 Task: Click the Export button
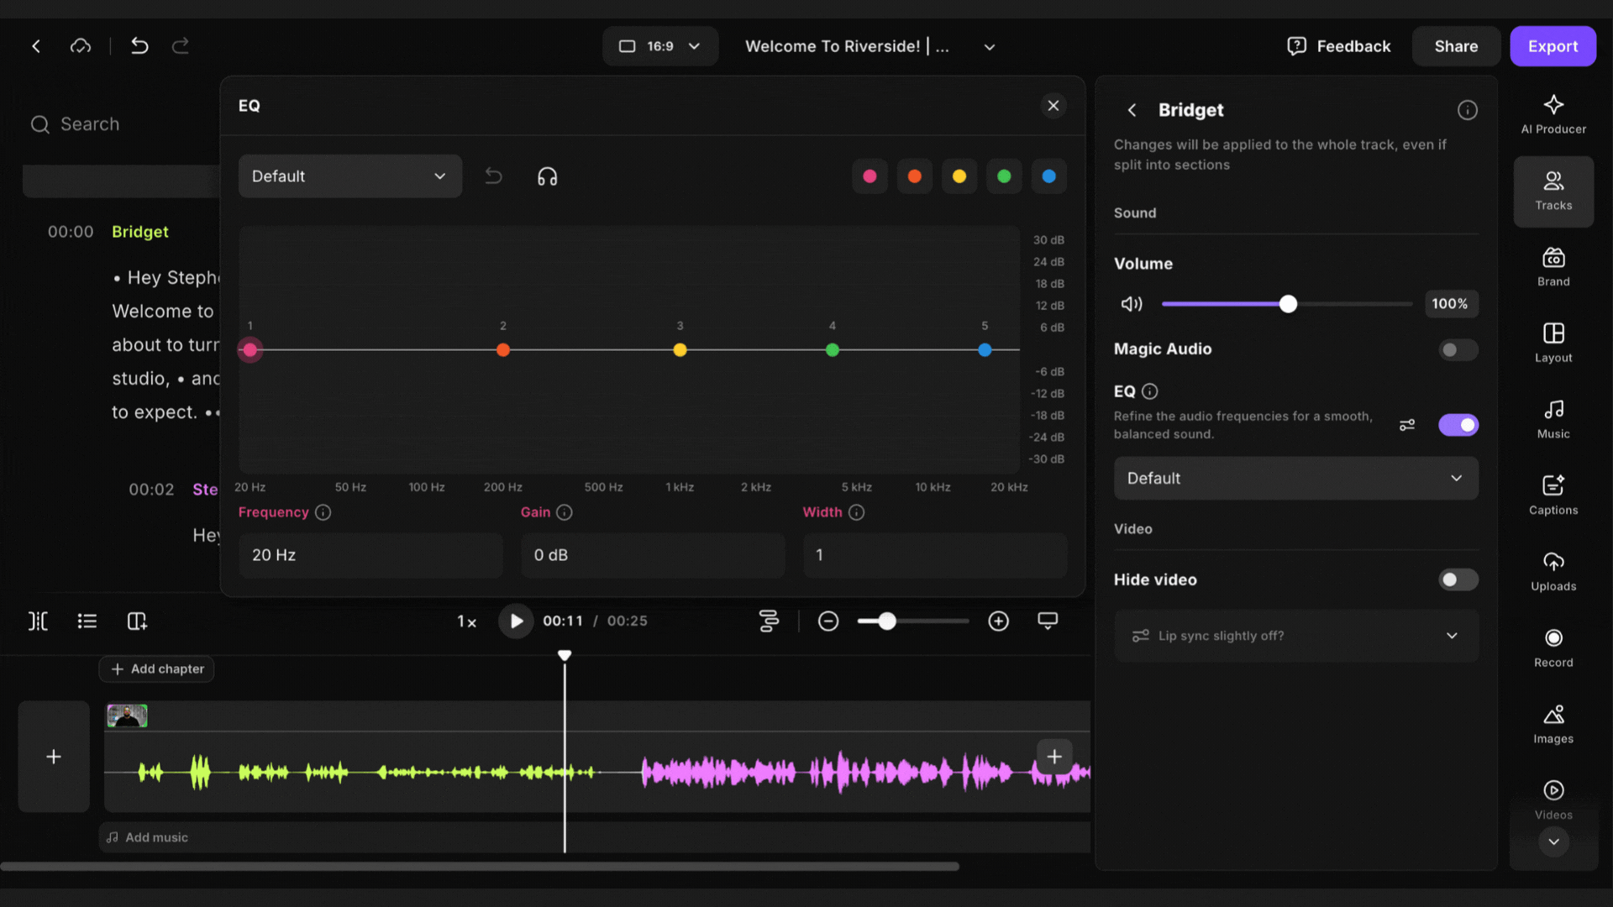coord(1552,46)
